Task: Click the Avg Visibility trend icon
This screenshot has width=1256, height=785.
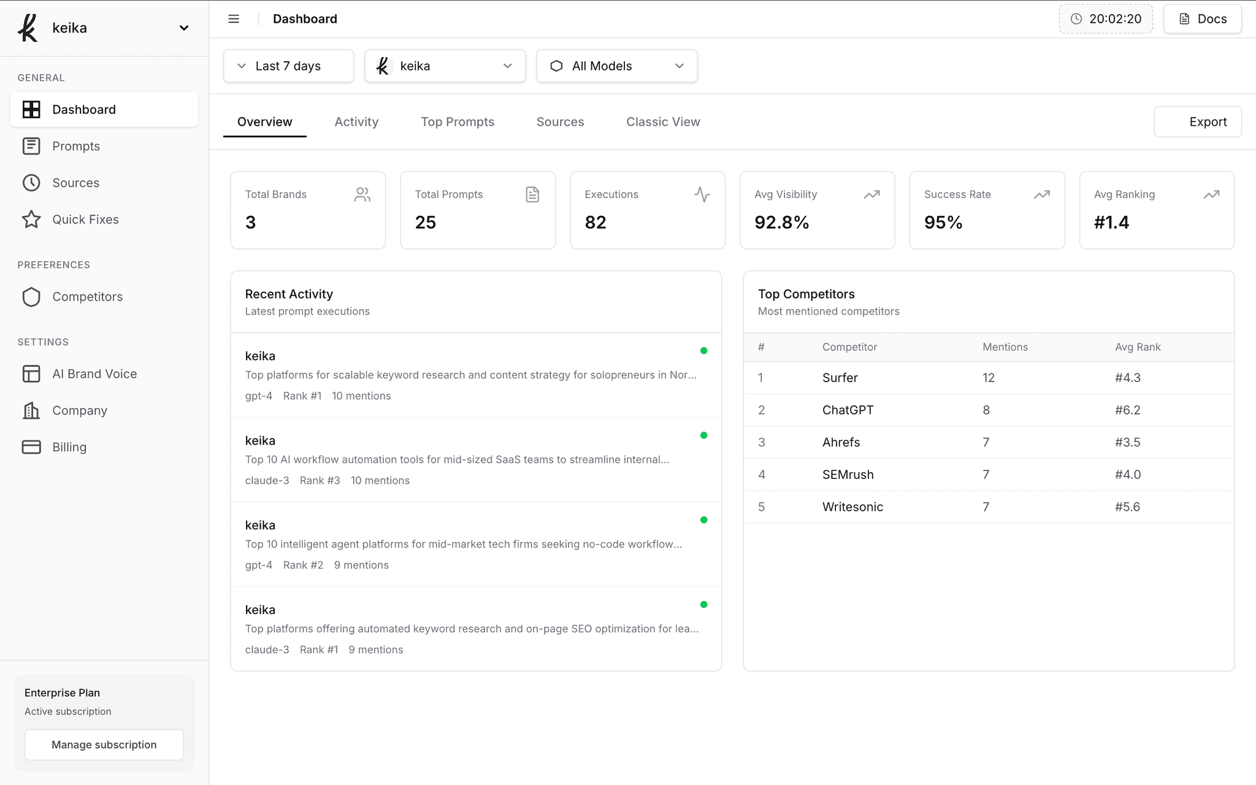Action: click(872, 194)
